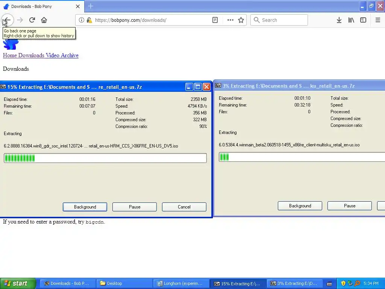Click 7z icon in 3% window title bar
The image size is (385, 289).
(218, 85)
